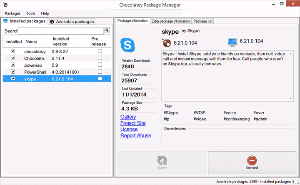Click the #over tag

[259, 112]
